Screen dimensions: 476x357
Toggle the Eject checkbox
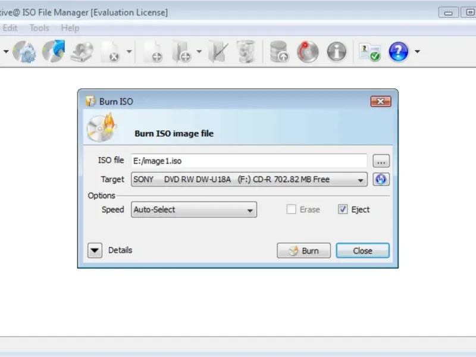(x=343, y=209)
